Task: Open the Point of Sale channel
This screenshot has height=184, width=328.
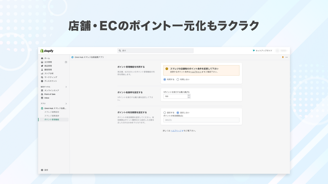Action: (x=50, y=94)
